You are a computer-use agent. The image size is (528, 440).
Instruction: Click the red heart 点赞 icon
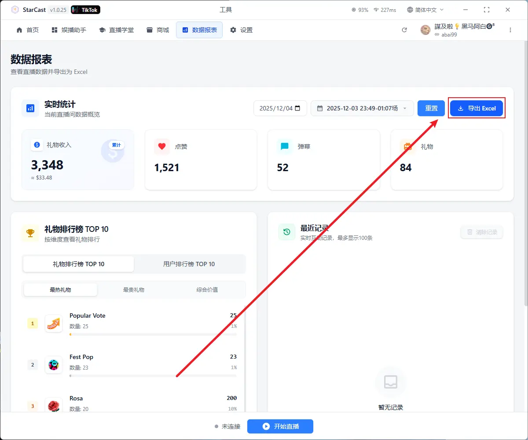click(x=162, y=147)
